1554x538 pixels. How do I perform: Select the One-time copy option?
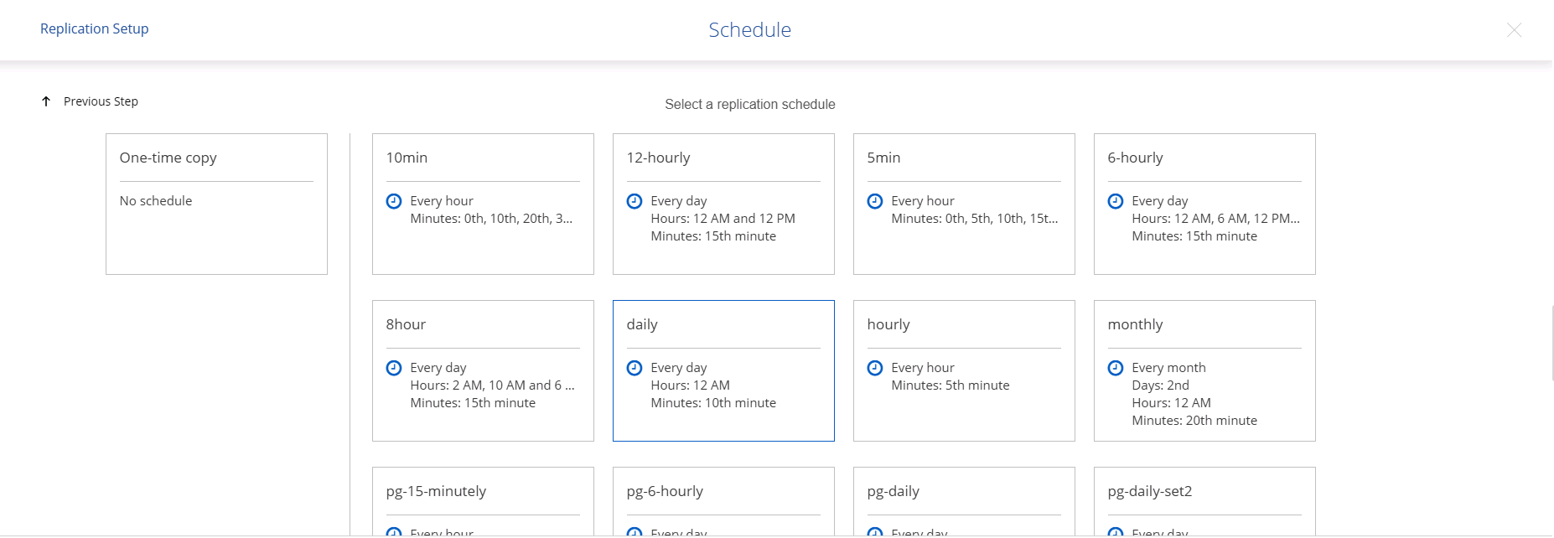(x=216, y=204)
